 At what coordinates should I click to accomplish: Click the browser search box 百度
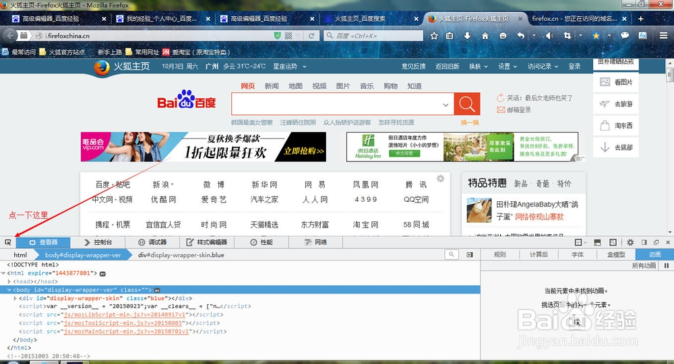point(373,36)
